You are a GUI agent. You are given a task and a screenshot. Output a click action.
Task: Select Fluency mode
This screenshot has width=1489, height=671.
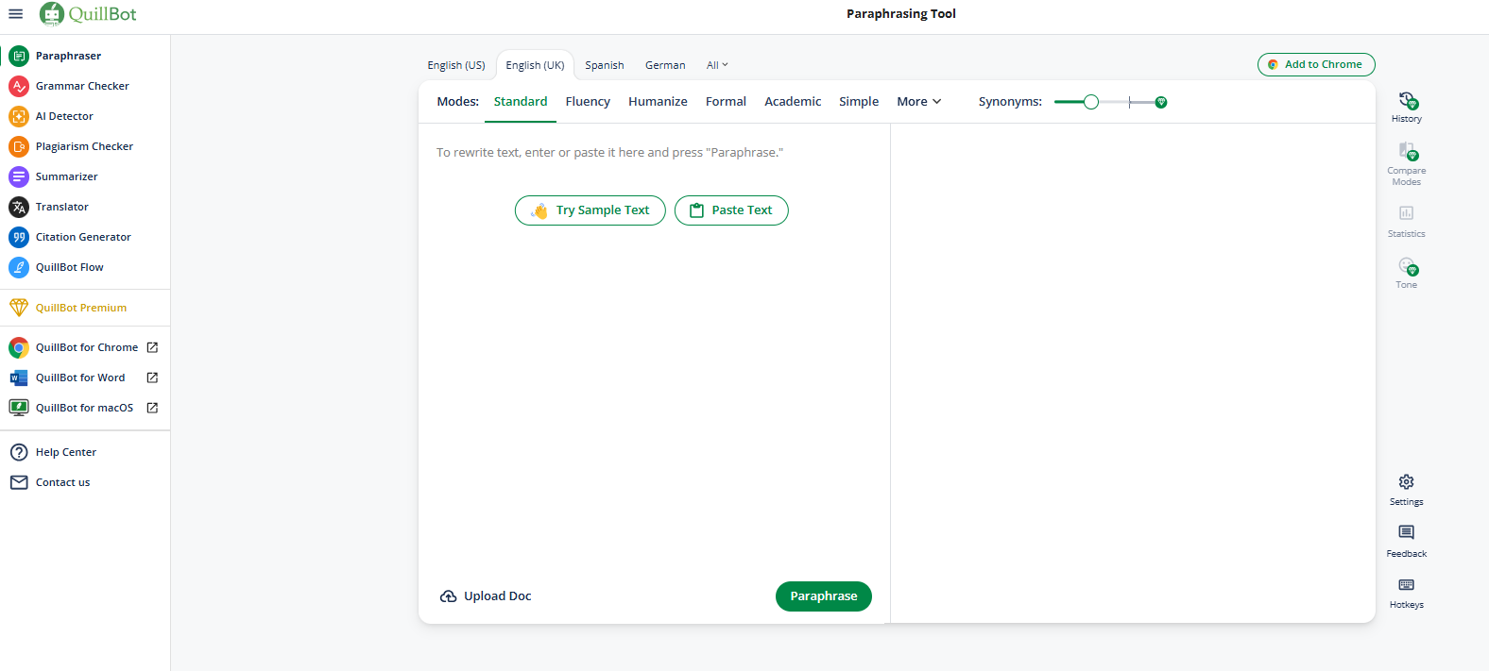[x=588, y=102]
